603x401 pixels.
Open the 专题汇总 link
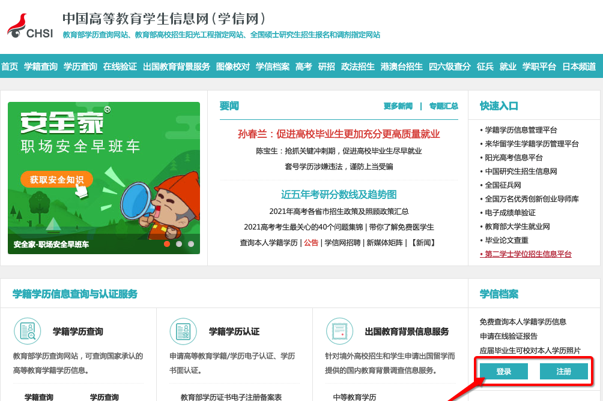click(x=443, y=106)
